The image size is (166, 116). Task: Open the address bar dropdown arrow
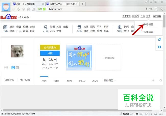tap(156, 9)
